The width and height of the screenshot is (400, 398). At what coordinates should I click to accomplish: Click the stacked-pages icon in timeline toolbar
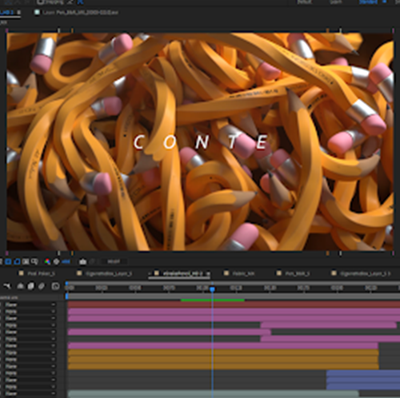click(x=31, y=286)
